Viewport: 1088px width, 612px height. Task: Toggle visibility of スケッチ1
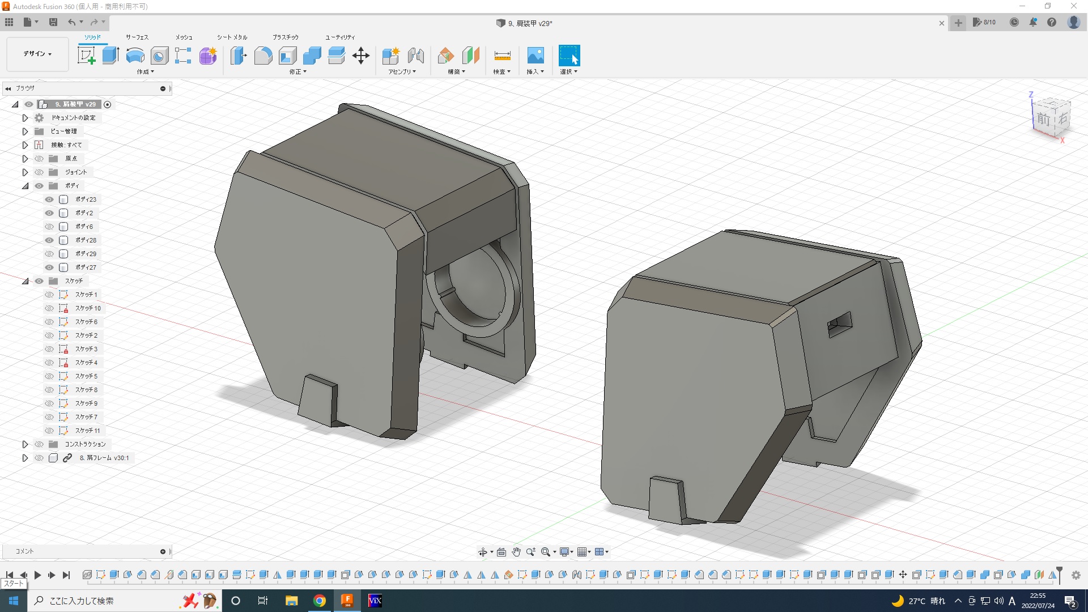coord(49,295)
